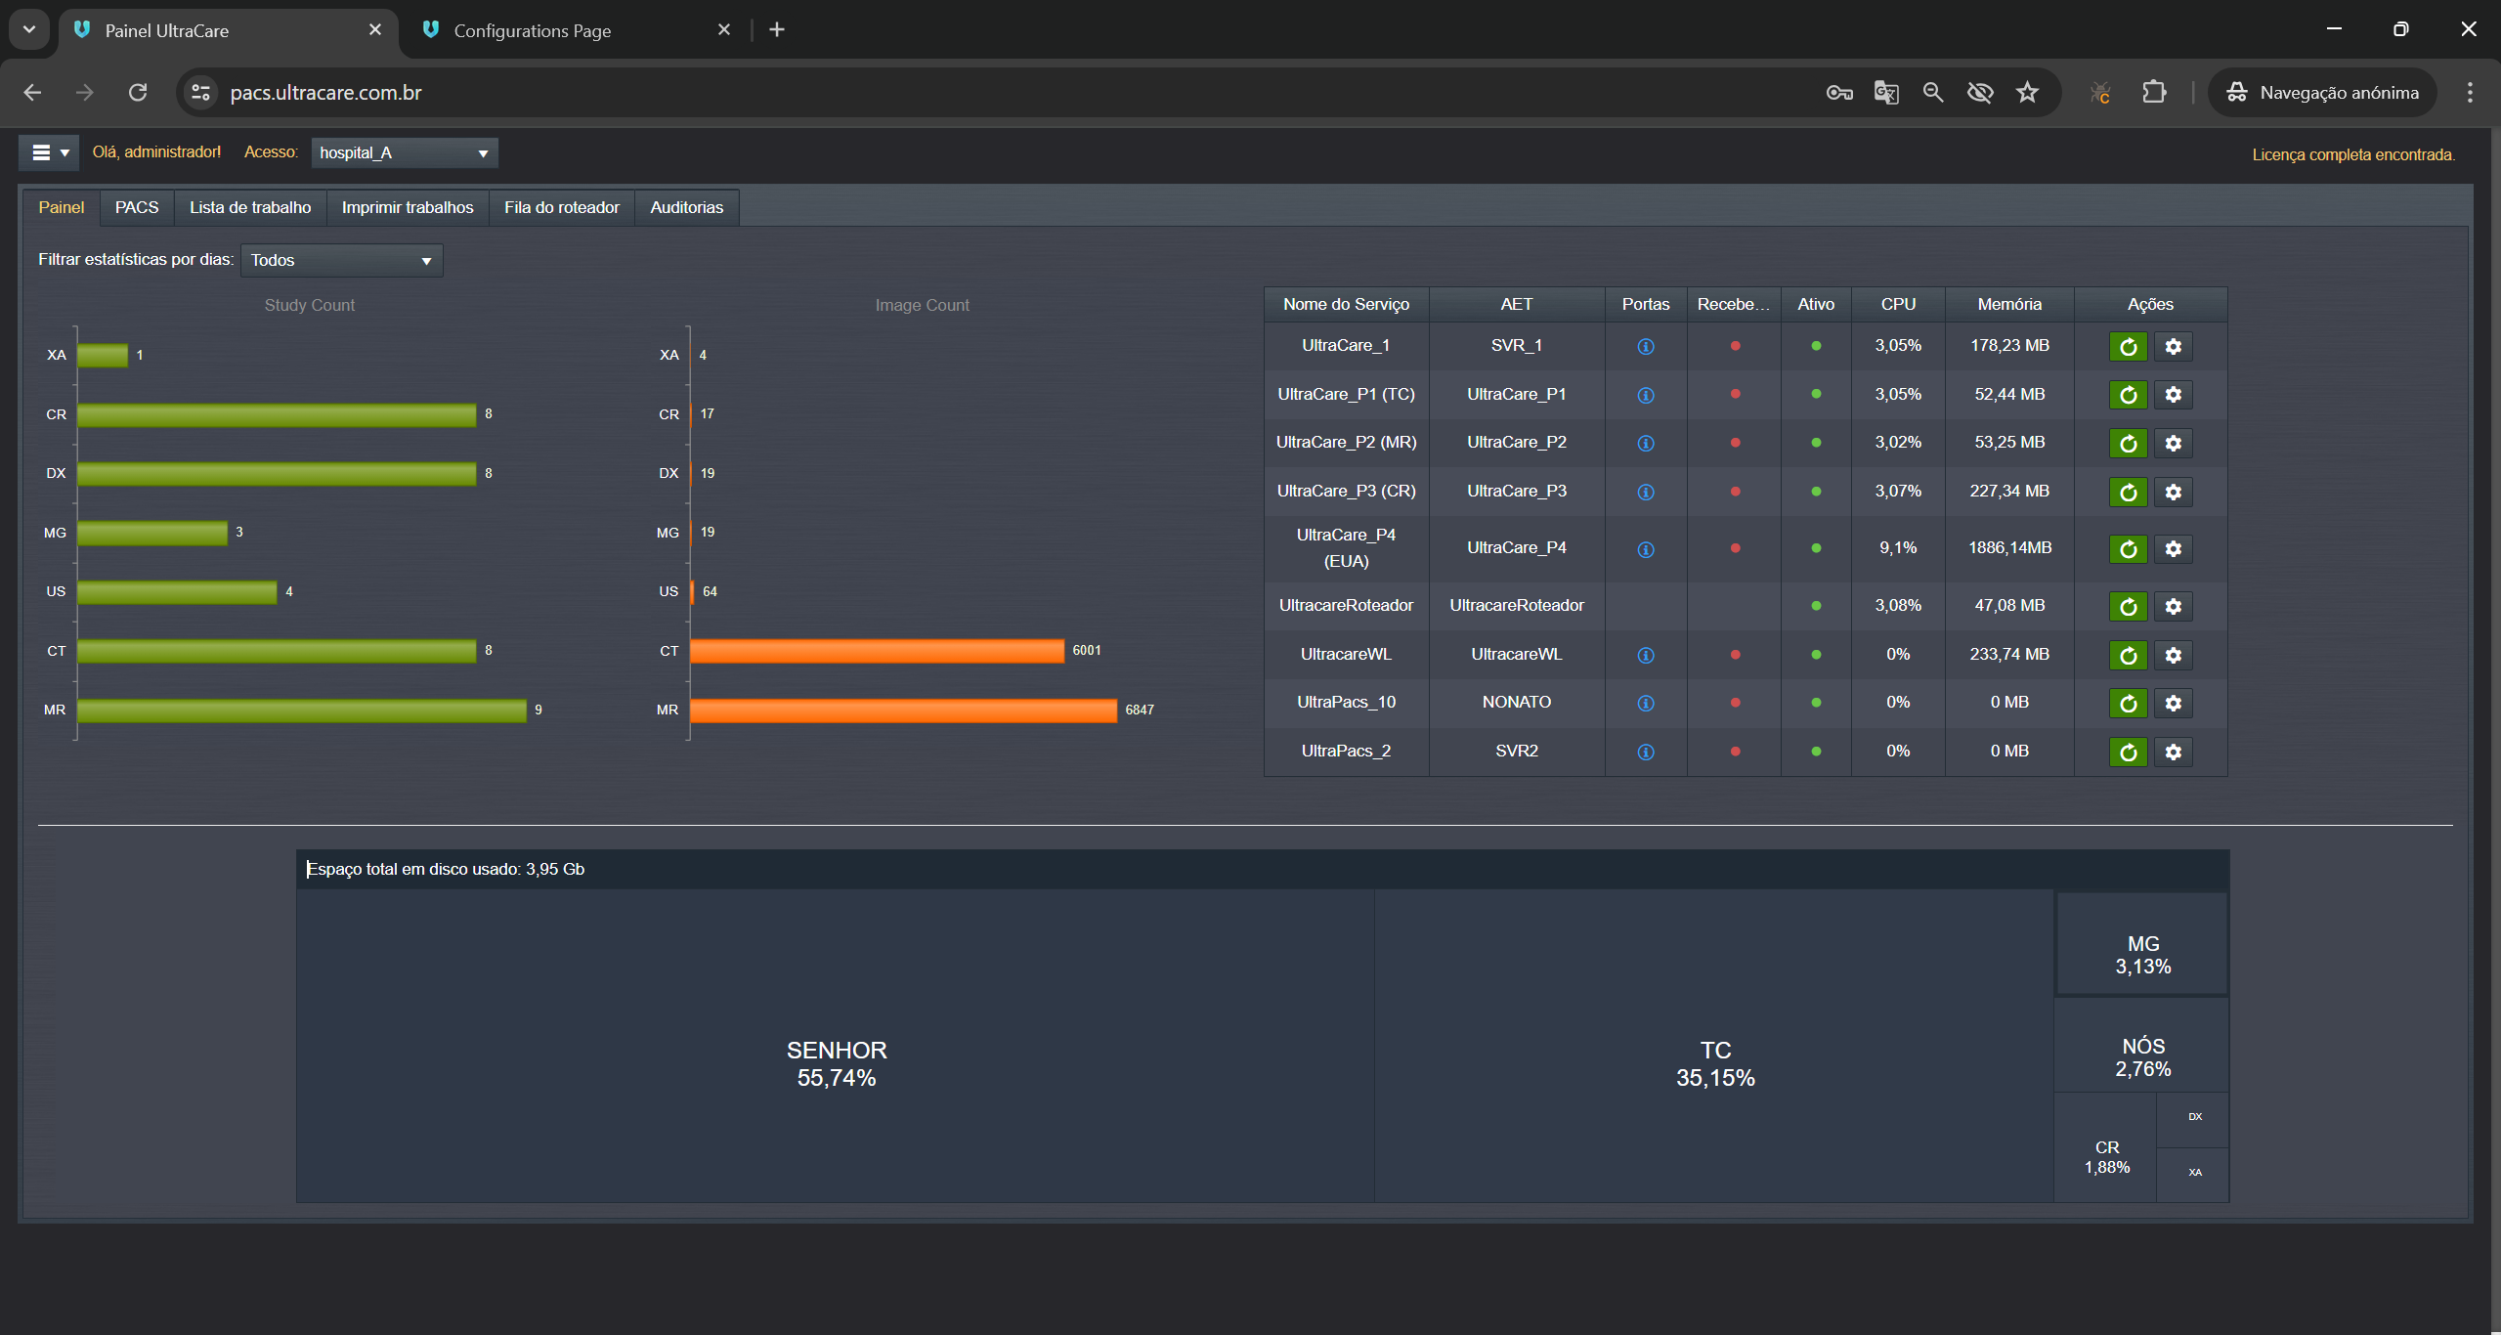Image resolution: width=2501 pixels, height=1335 pixels.
Task: Click restart icon for UltraPacs_10
Action: pos(2127,703)
